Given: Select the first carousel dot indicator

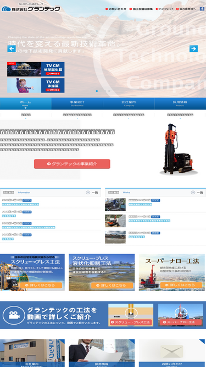Looking at the screenshot, I should point(97,91).
